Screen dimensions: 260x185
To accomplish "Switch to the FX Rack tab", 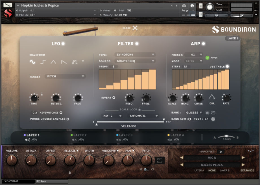I will click(51, 182).
